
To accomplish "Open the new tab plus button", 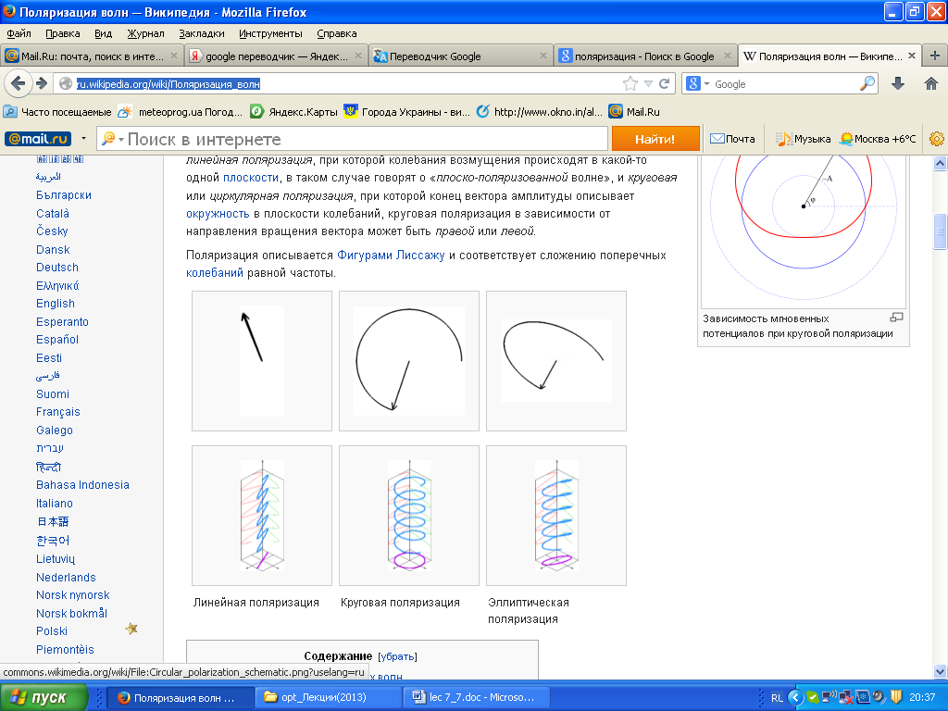I will pyautogui.click(x=935, y=56).
